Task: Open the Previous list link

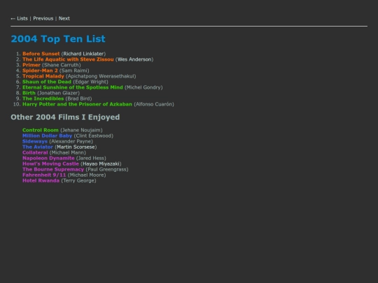Action: pyautogui.click(x=43, y=19)
